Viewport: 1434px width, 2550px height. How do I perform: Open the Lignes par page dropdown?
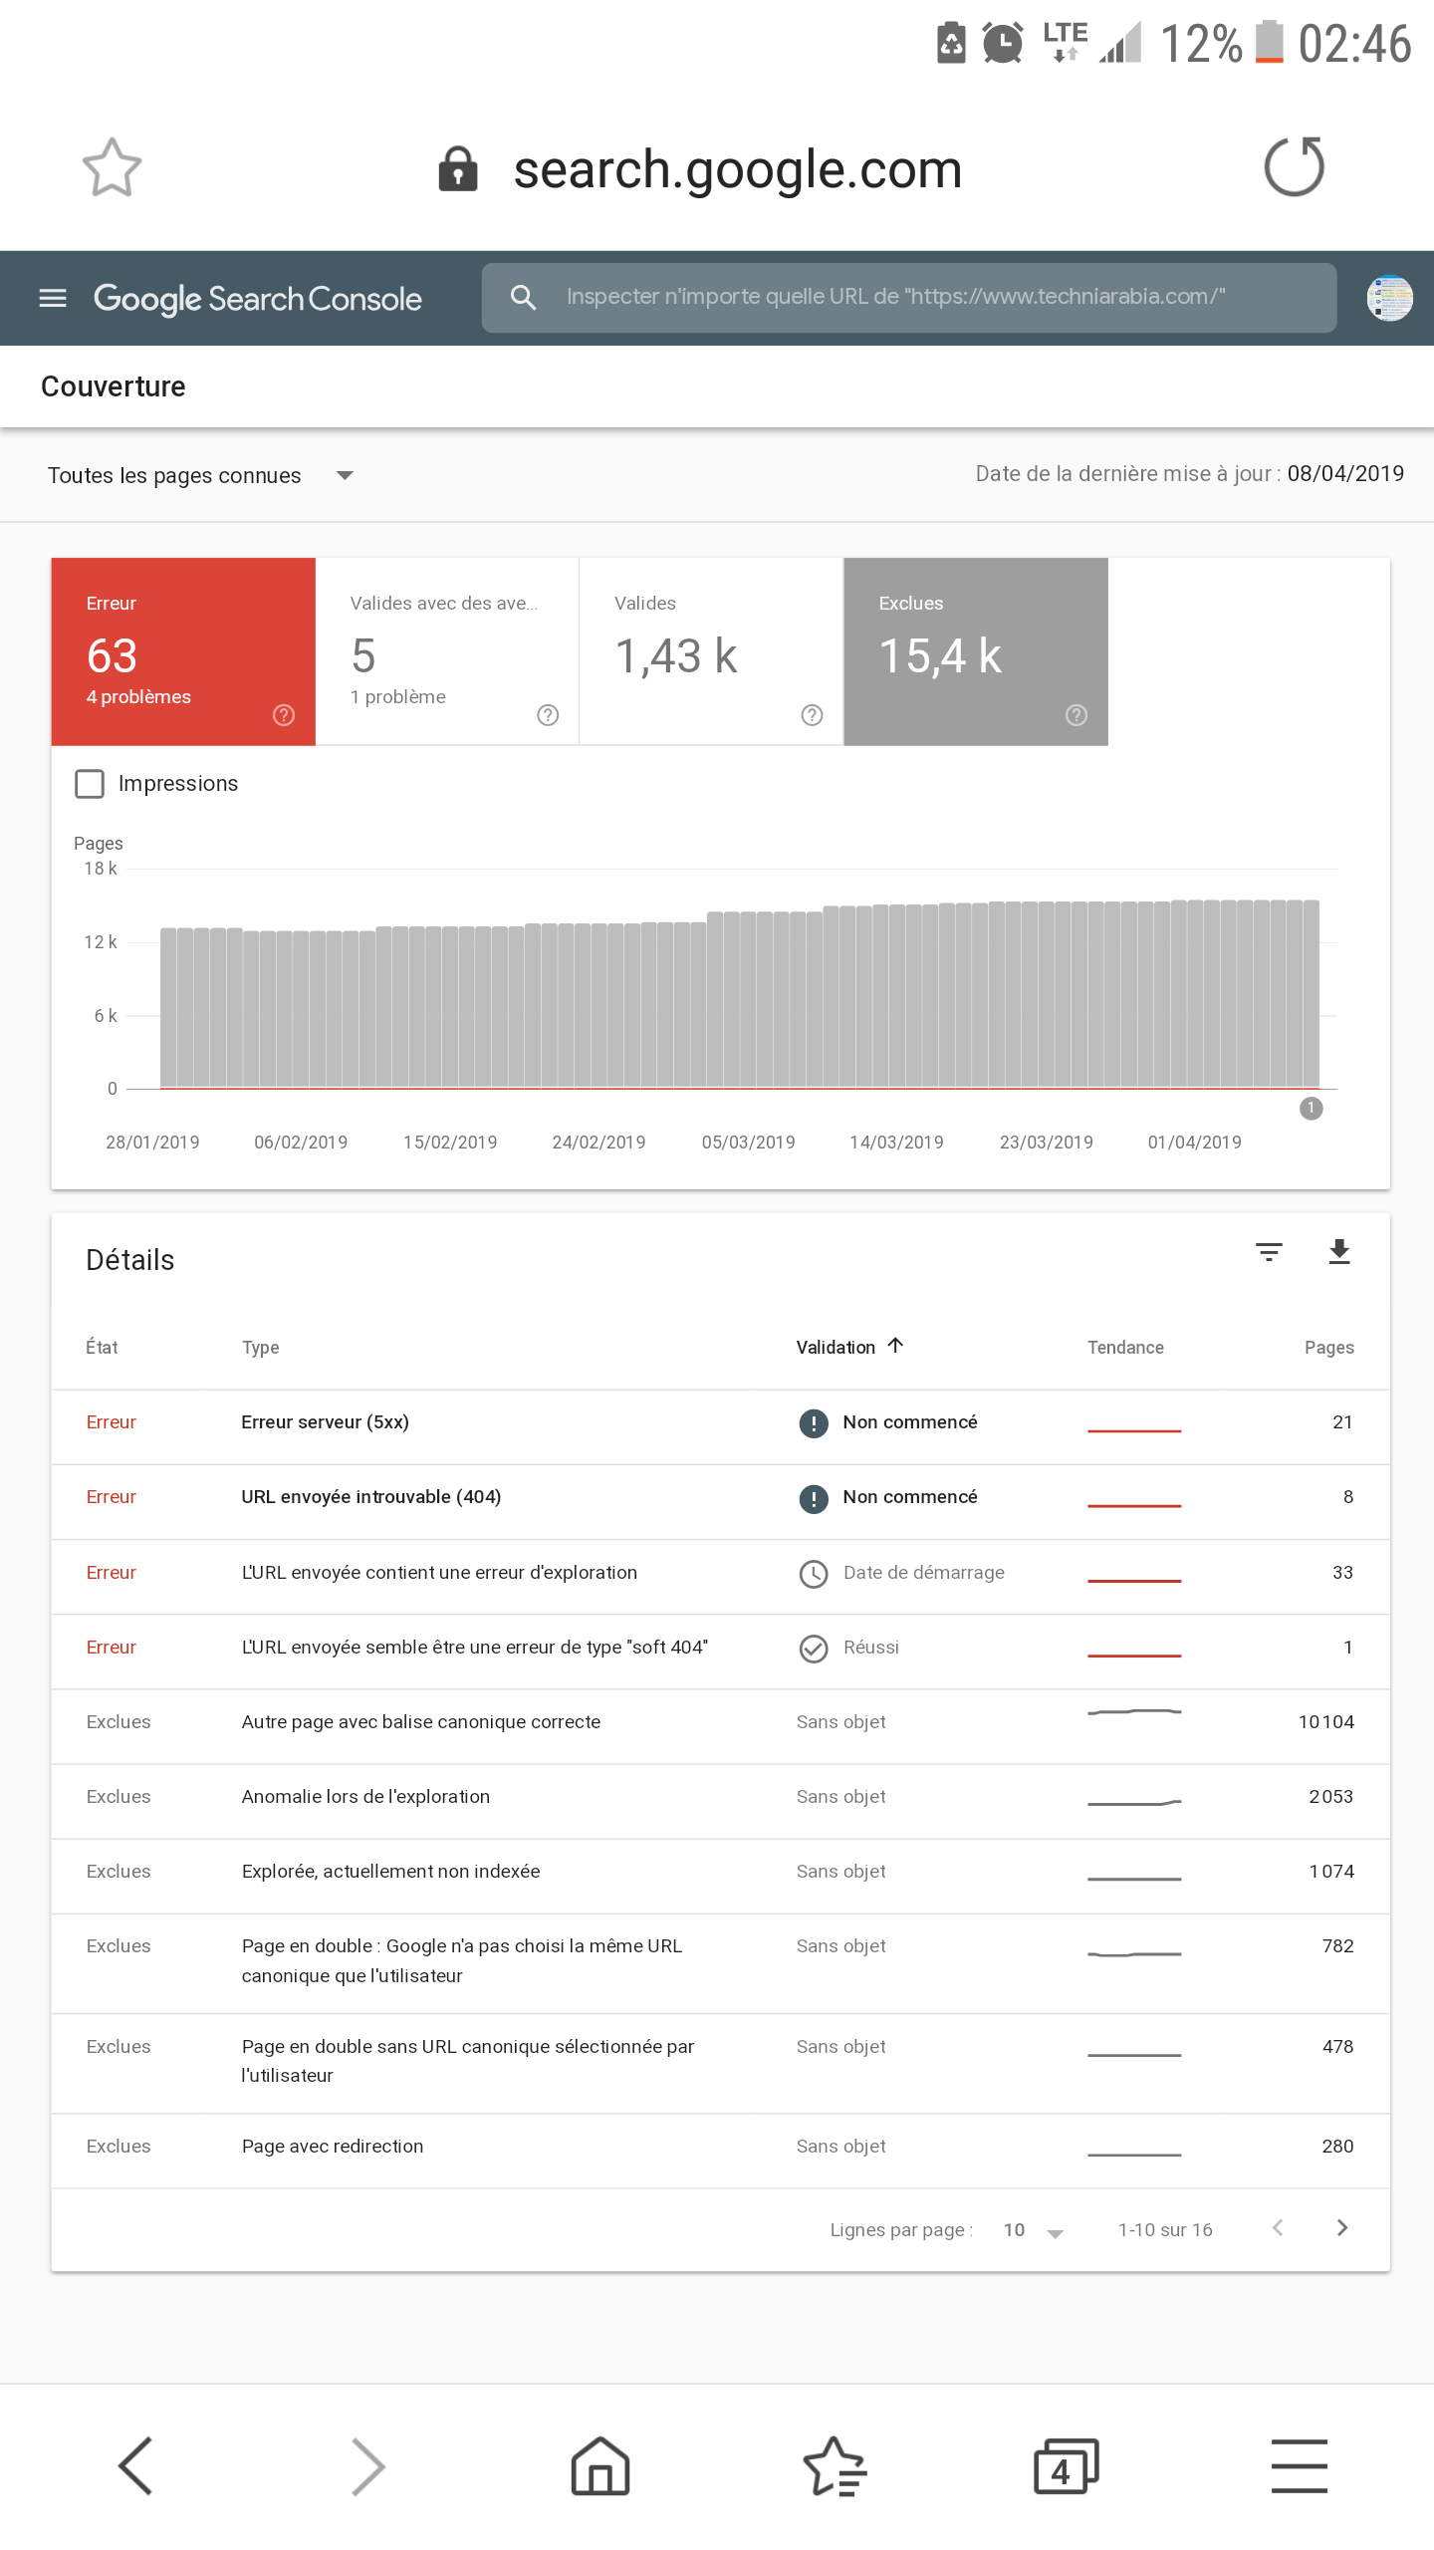pos(1034,2230)
